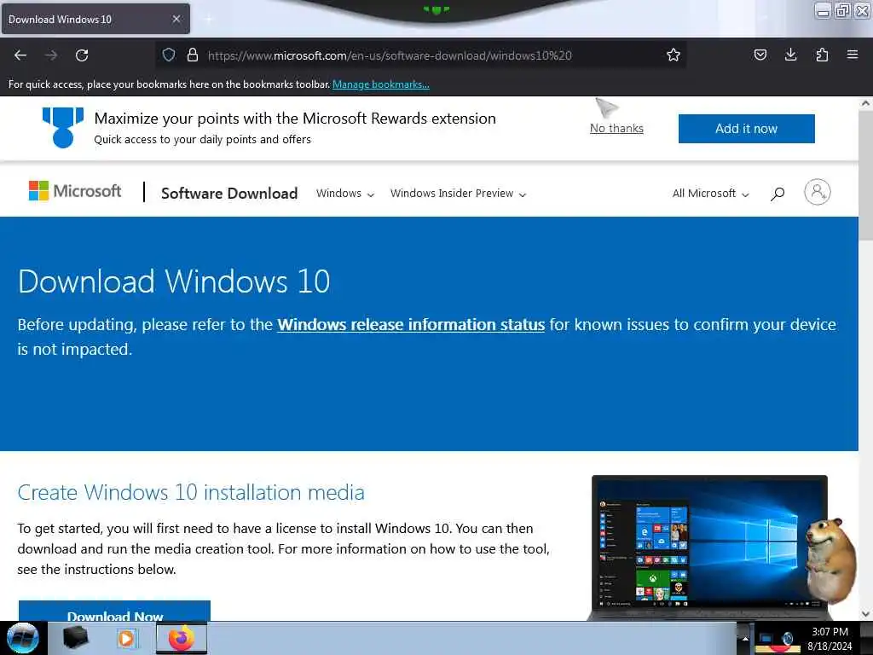Click the Add it now button

pyautogui.click(x=746, y=129)
